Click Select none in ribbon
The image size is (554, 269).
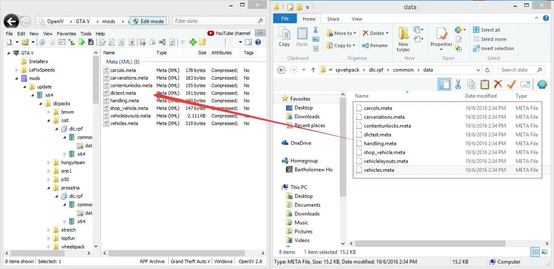click(x=489, y=39)
